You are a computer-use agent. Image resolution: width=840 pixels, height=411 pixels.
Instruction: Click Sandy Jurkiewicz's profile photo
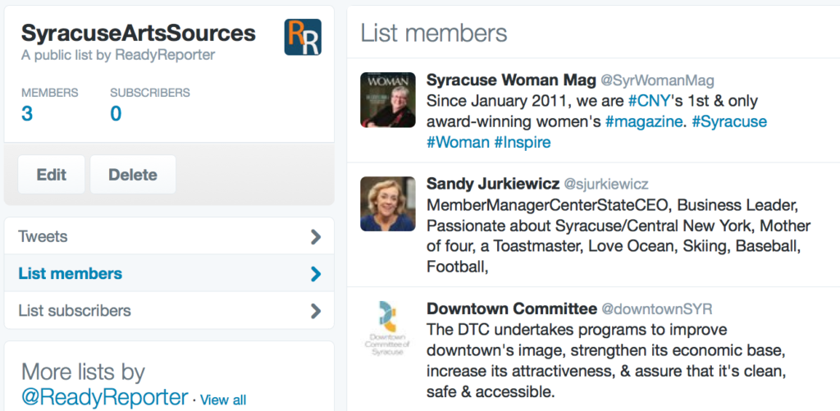click(x=388, y=203)
